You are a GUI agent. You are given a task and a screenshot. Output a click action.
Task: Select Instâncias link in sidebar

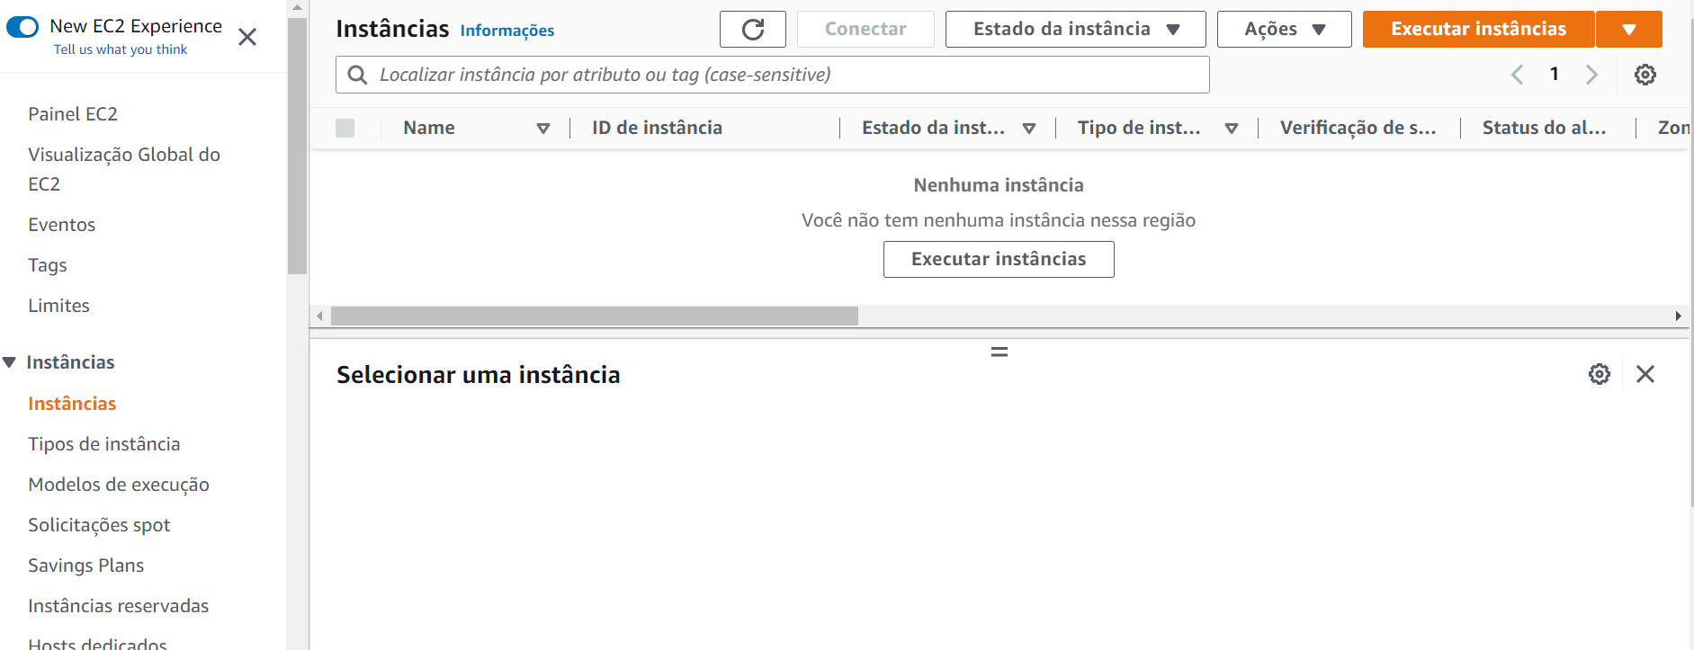pos(72,404)
